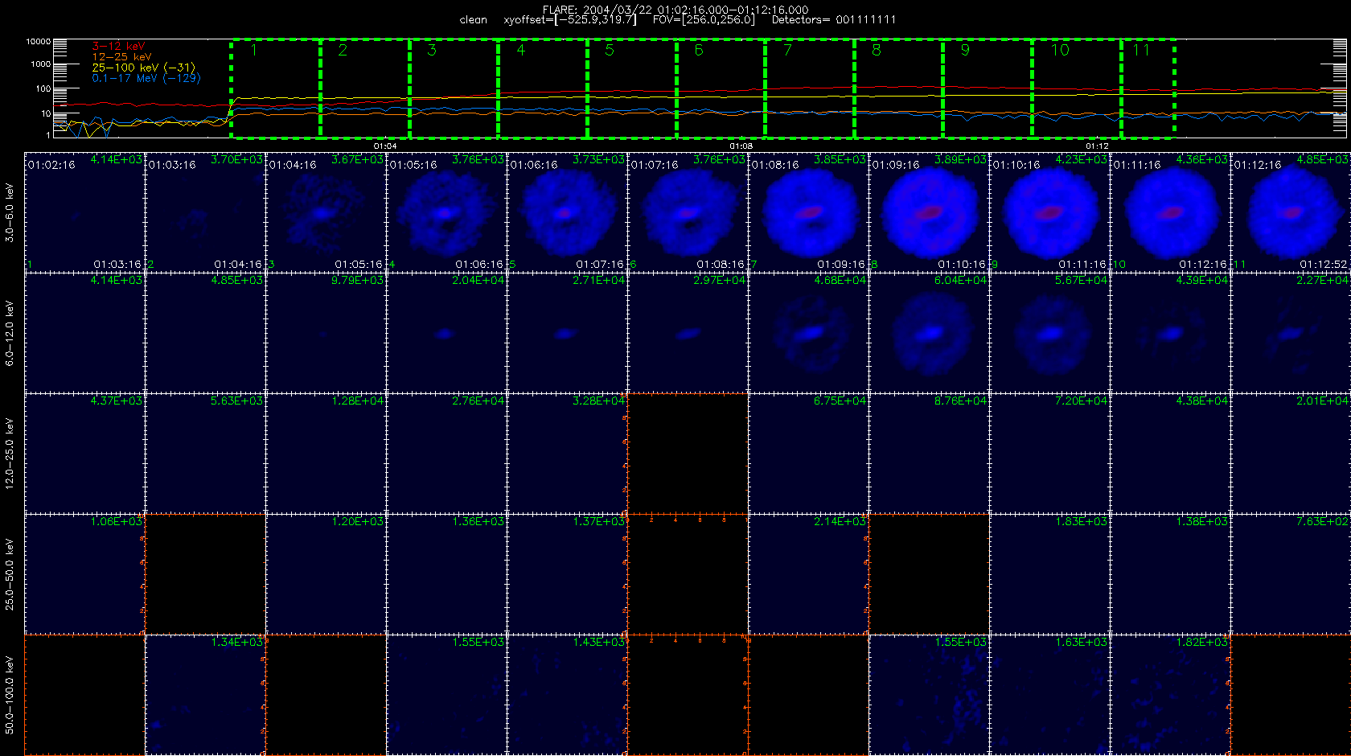Open the 50.0-100.0 keV panel peaking 1.43E+03
The image size is (1351, 756).
pyautogui.click(x=567, y=695)
